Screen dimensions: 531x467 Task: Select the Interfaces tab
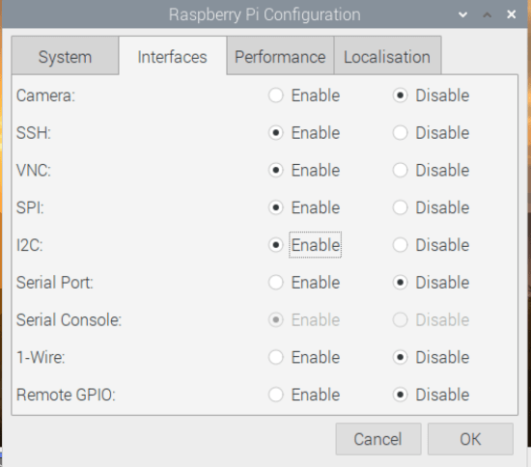[x=173, y=56]
